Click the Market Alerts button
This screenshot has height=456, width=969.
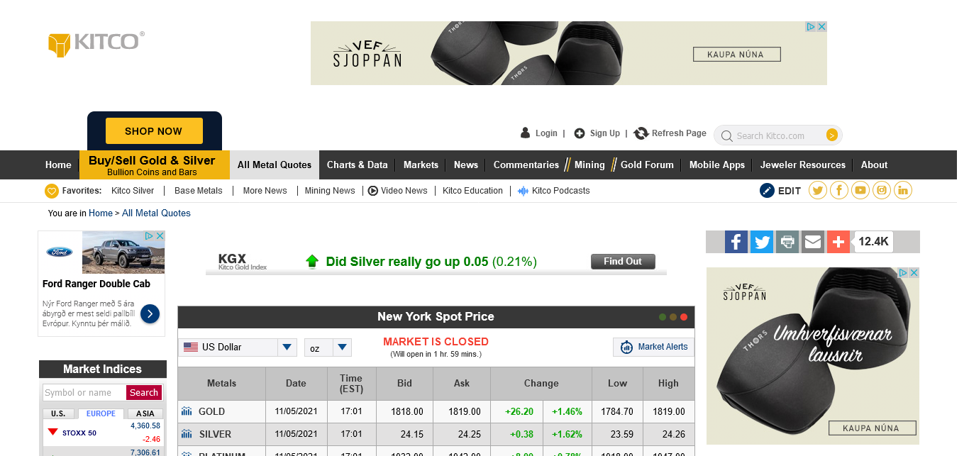(x=653, y=347)
